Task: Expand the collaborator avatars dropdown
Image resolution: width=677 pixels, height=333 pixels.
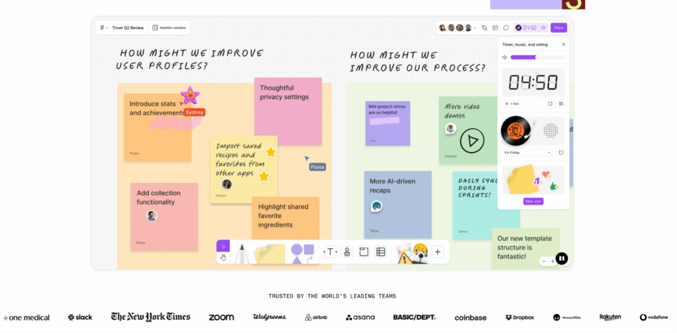Action: [x=475, y=28]
